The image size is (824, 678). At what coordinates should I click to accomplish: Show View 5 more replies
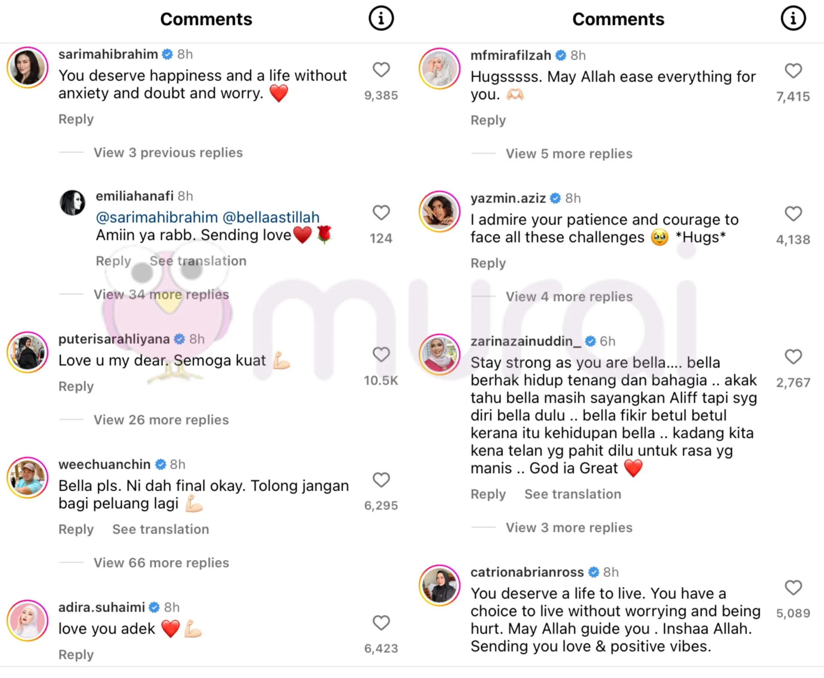569,154
